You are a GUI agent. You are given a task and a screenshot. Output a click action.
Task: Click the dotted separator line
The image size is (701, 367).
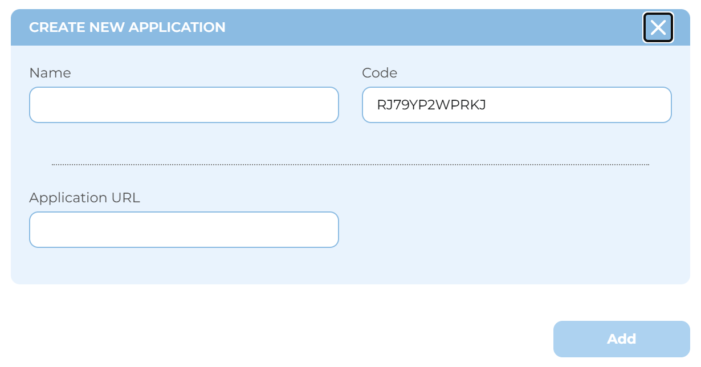click(x=350, y=165)
